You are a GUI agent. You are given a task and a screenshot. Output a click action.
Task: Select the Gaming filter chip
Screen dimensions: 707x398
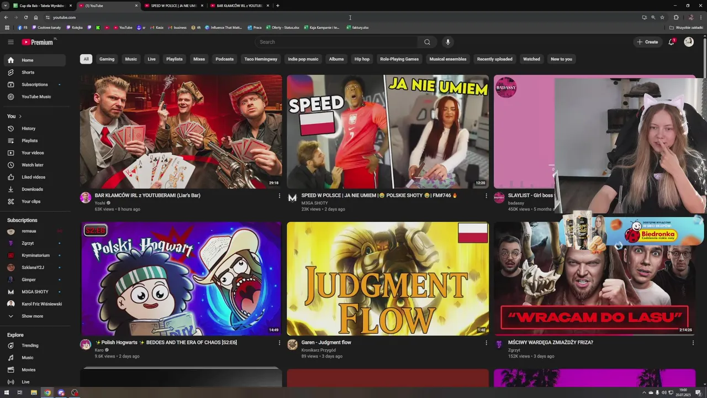(x=107, y=59)
